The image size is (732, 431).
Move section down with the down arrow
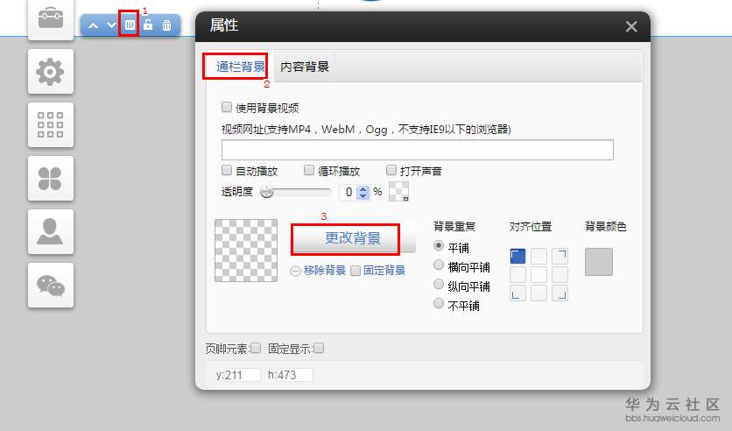(x=111, y=25)
